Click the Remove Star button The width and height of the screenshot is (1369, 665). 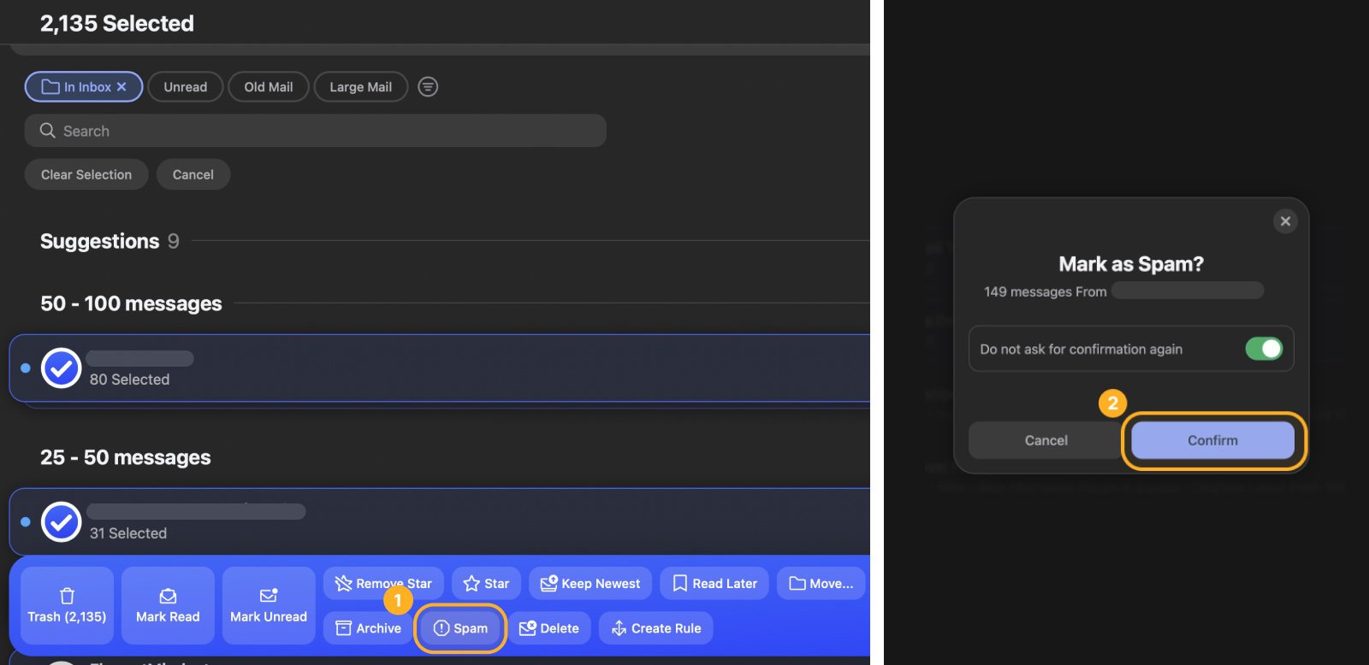coord(383,584)
